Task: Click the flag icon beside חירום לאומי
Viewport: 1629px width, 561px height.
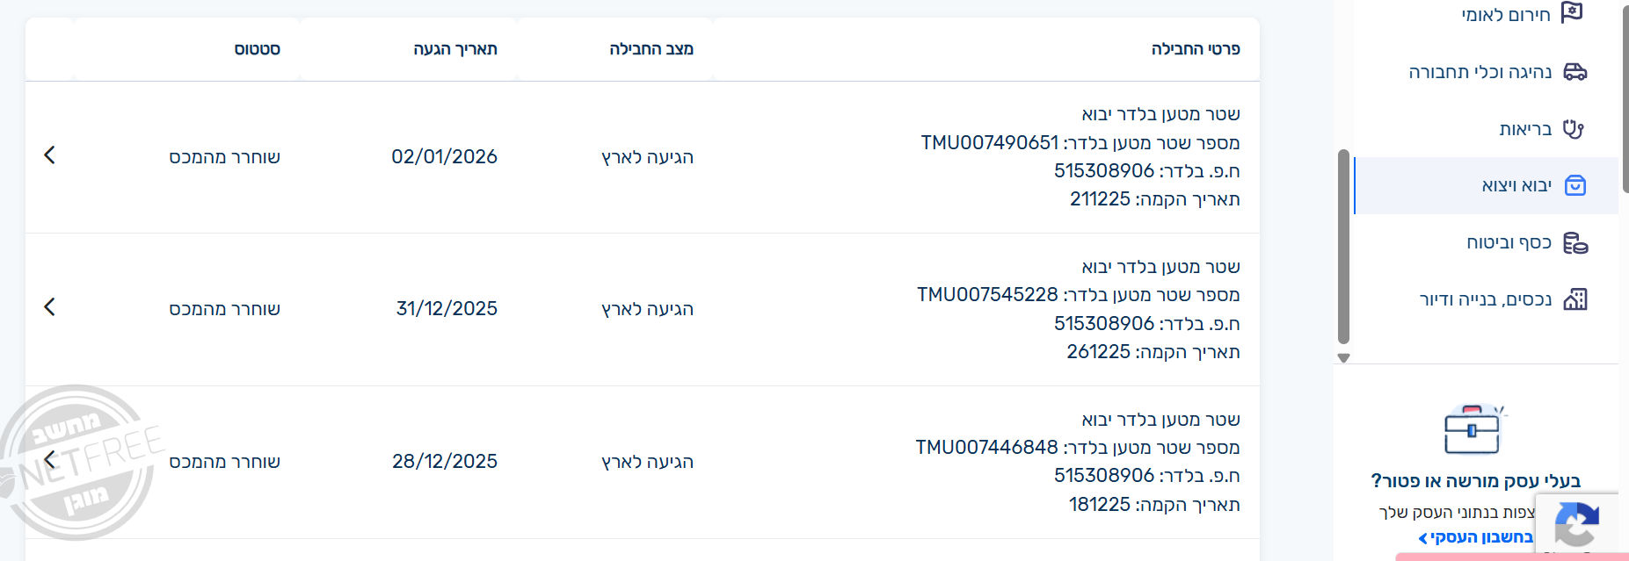Action: pos(1572,13)
